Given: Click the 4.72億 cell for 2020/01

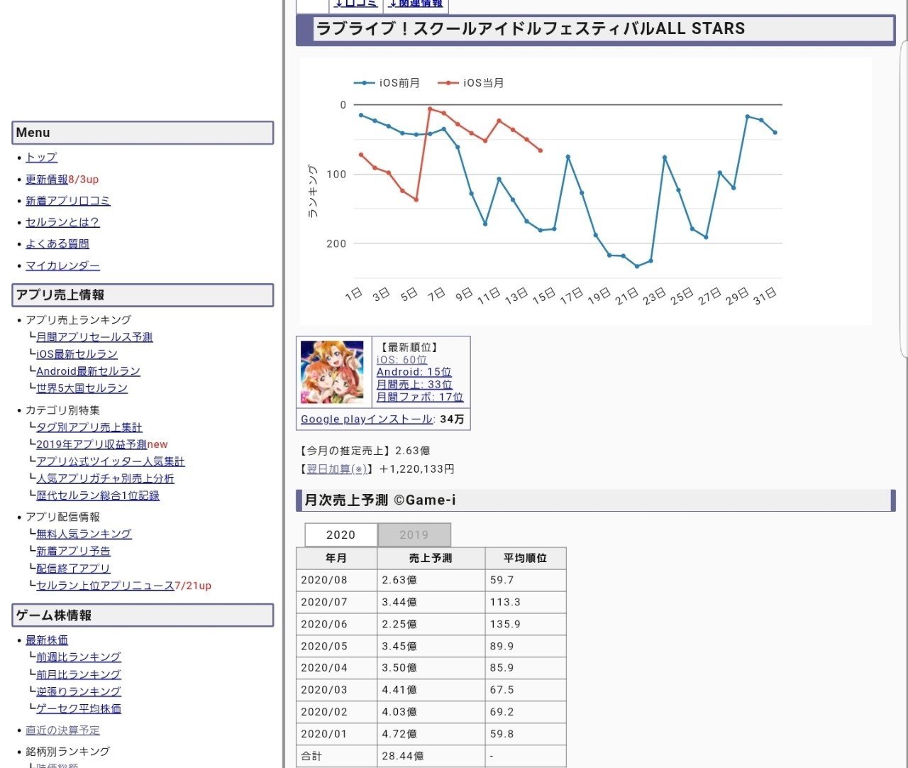Looking at the screenshot, I should (431, 734).
